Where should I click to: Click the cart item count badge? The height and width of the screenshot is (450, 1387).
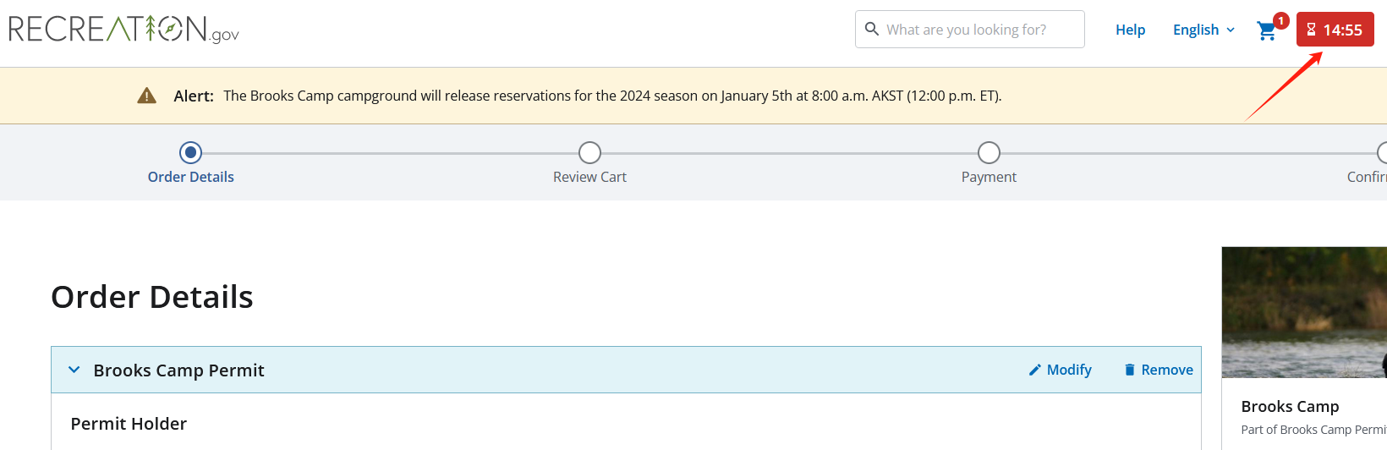(x=1281, y=20)
